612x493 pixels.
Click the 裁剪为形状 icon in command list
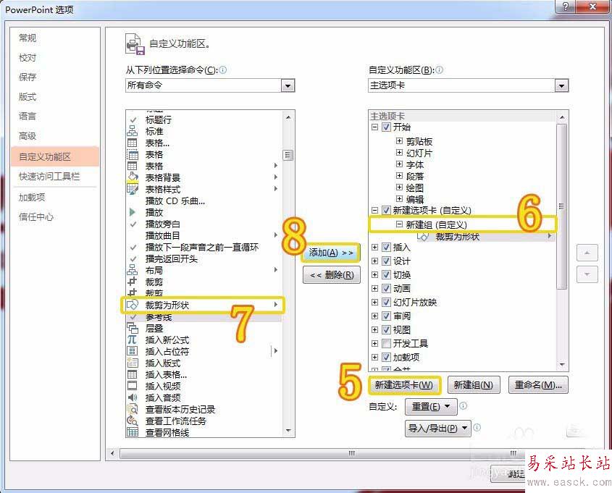click(133, 305)
